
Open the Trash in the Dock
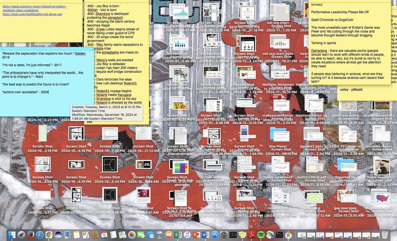click(385, 235)
